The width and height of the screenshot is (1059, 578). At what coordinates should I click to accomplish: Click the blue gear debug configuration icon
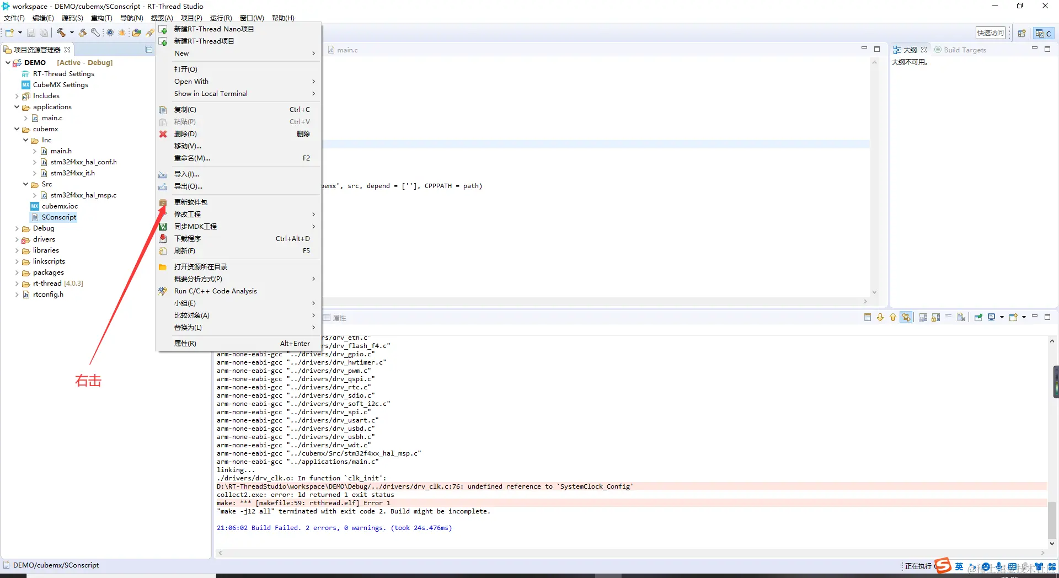click(x=110, y=33)
